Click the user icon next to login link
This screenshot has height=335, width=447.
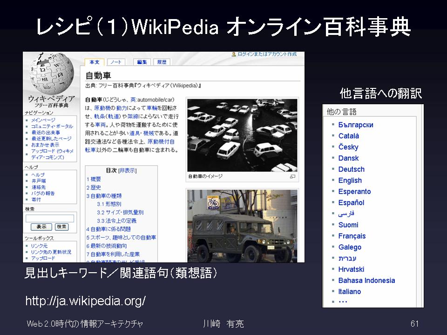(x=234, y=54)
